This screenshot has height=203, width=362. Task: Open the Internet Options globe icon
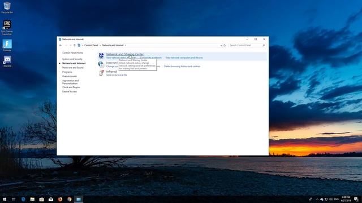click(101, 64)
